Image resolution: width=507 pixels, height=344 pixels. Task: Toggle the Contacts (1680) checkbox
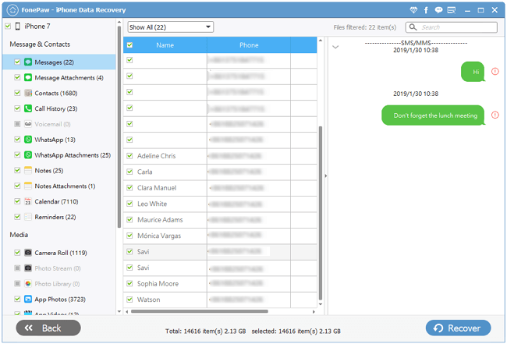click(x=17, y=93)
